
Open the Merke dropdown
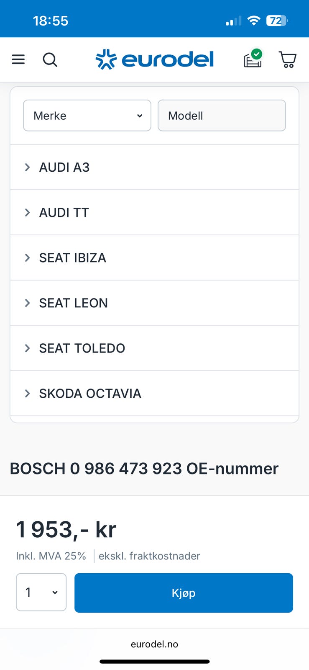click(x=87, y=116)
